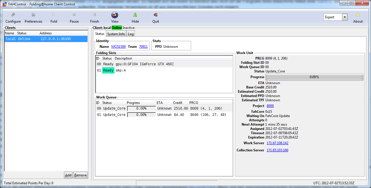
Task: Click the Work Unit progress bar
Action: point(314,77)
